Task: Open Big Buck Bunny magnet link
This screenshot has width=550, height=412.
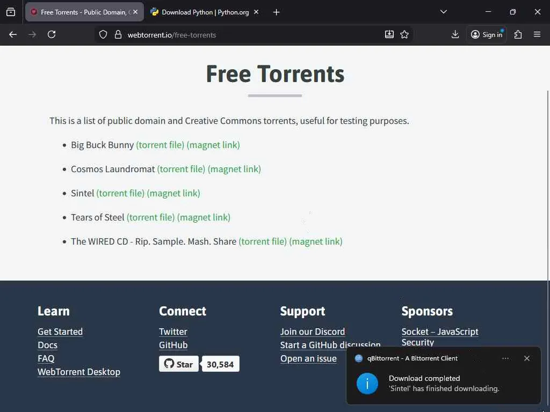Action: coord(213,145)
